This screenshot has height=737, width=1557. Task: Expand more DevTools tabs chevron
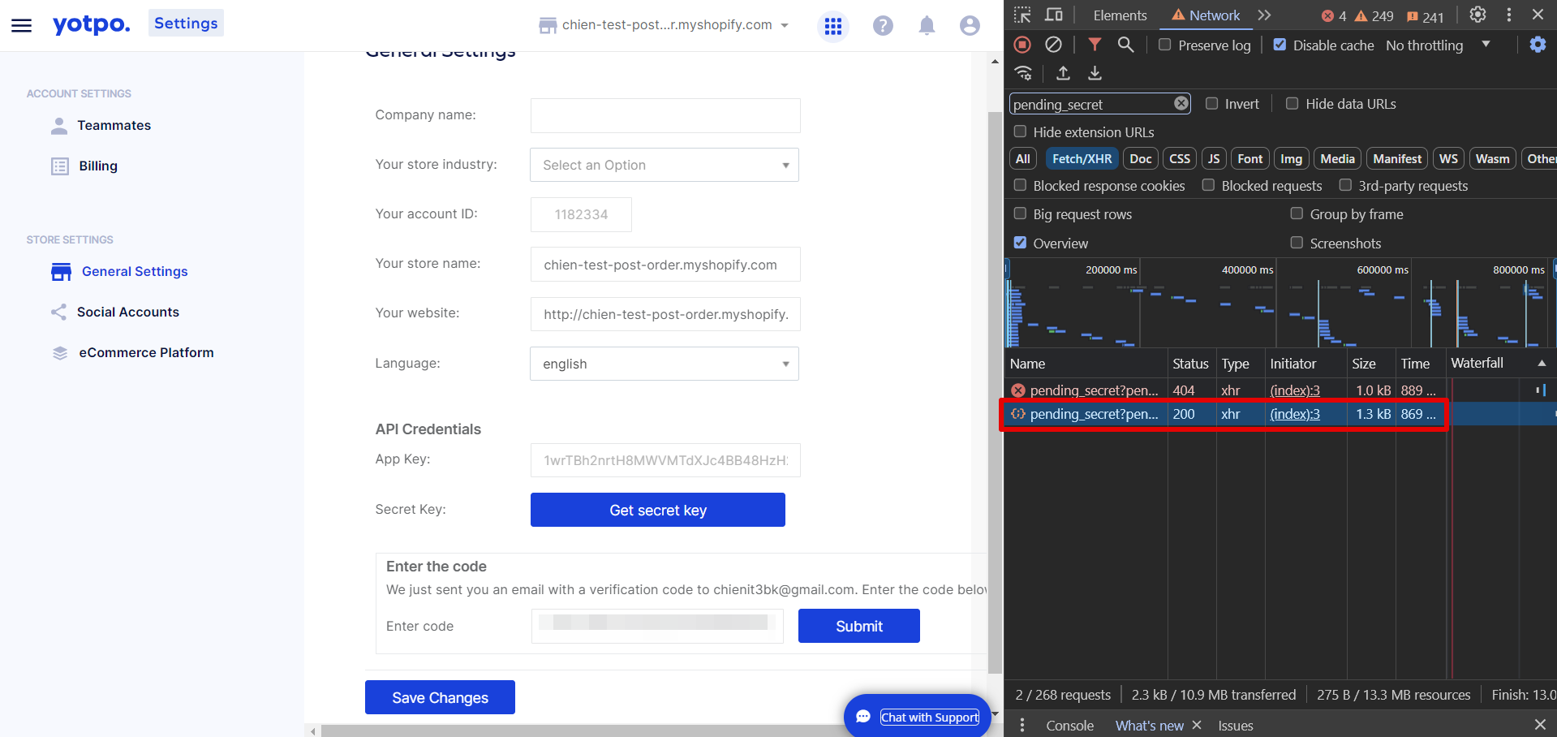pyautogui.click(x=1264, y=15)
